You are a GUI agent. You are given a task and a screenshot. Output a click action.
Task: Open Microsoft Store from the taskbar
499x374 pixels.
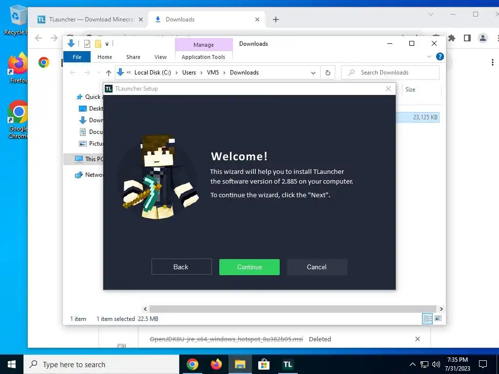pyautogui.click(x=264, y=364)
